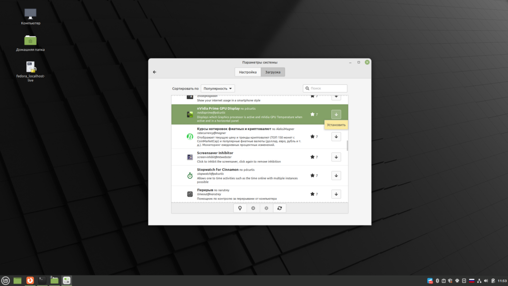Open the Linux Mint start menu
Screen dimensions: 508x286
(x=6, y=281)
